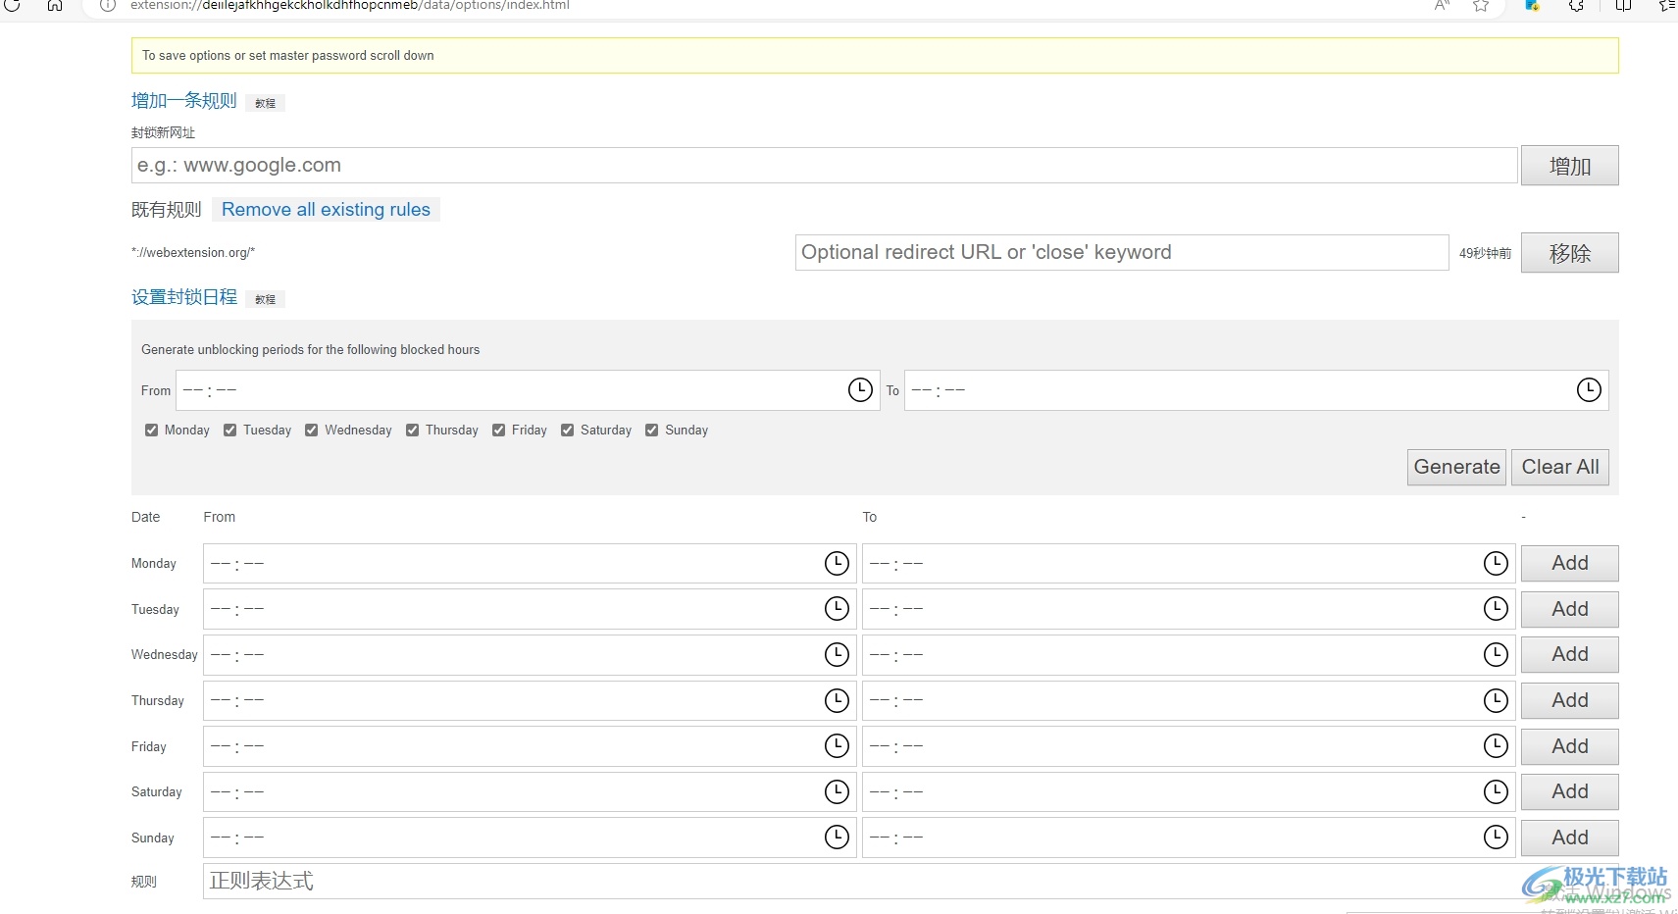Select the *://webextension.org/* rule text

[x=193, y=252]
